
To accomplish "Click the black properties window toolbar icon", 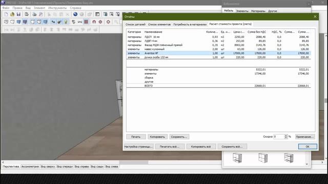I will click(97, 14).
